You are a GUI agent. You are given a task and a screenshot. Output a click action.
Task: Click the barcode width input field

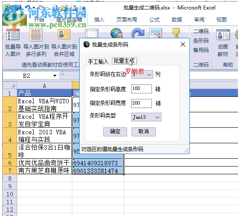pyautogui.click(x=142, y=103)
